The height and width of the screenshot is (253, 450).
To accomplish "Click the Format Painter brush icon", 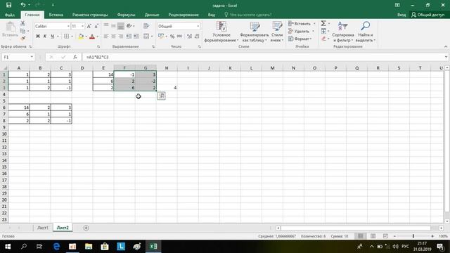I will pyautogui.click(x=22, y=38).
